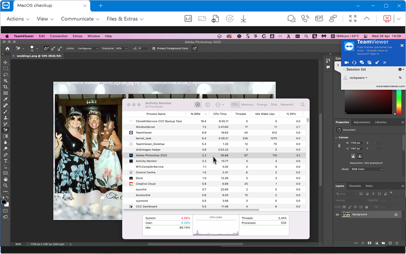Select the Crop tool in Photoshop toolbar
406x254 pixels.
[6, 87]
